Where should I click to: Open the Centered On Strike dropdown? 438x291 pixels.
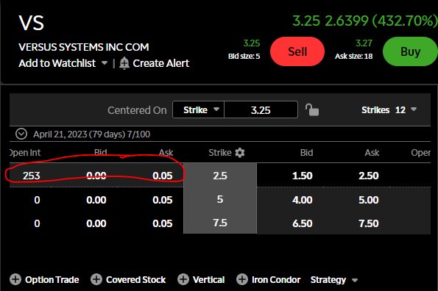click(198, 109)
